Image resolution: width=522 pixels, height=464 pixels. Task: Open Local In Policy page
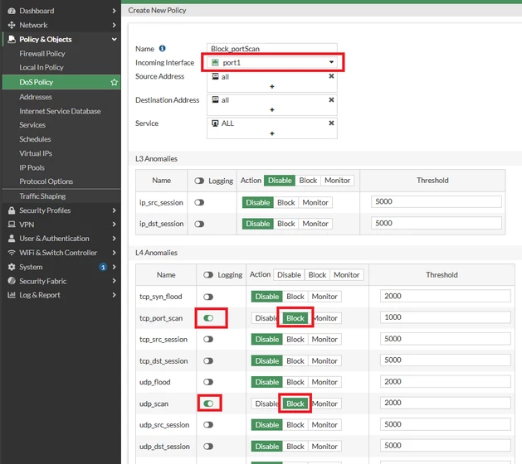coord(41,67)
